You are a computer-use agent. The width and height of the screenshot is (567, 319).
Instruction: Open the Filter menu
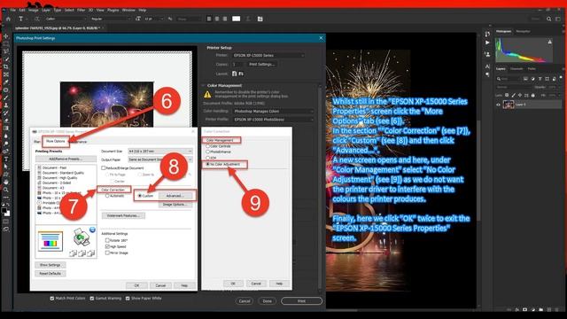coord(81,10)
